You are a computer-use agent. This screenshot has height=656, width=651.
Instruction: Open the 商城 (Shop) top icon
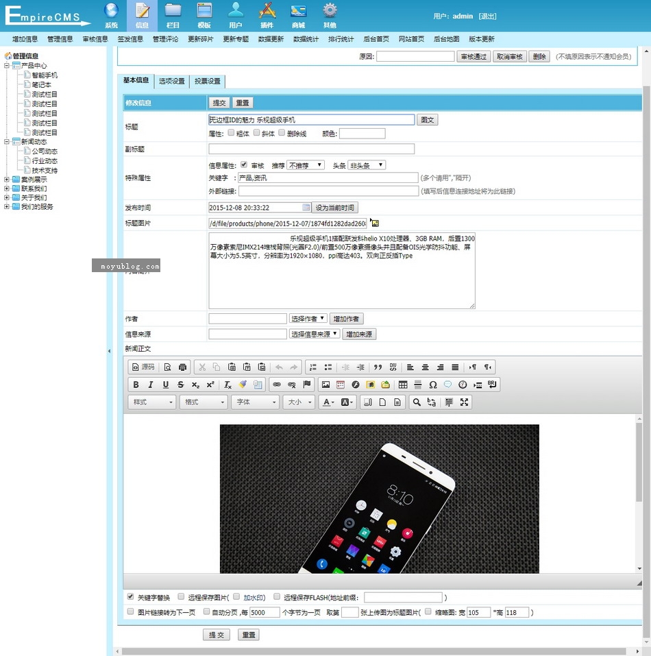tap(298, 15)
